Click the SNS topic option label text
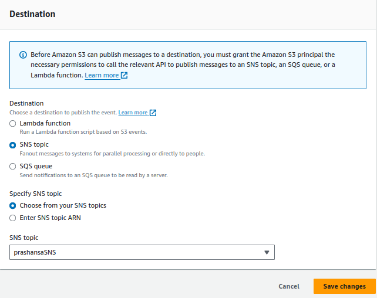The width and height of the screenshot is (377, 298). (x=34, y=144)
